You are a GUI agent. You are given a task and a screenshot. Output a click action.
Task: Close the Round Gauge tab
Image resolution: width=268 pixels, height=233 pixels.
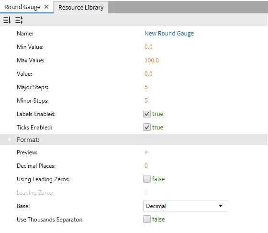pyautogui.click(x=46, y=7)
